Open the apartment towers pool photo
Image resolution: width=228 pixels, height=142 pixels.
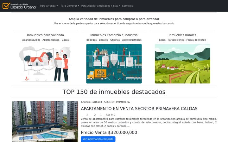[45, 121]
